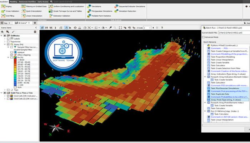Switch to the Map view tab

point(5,23)
